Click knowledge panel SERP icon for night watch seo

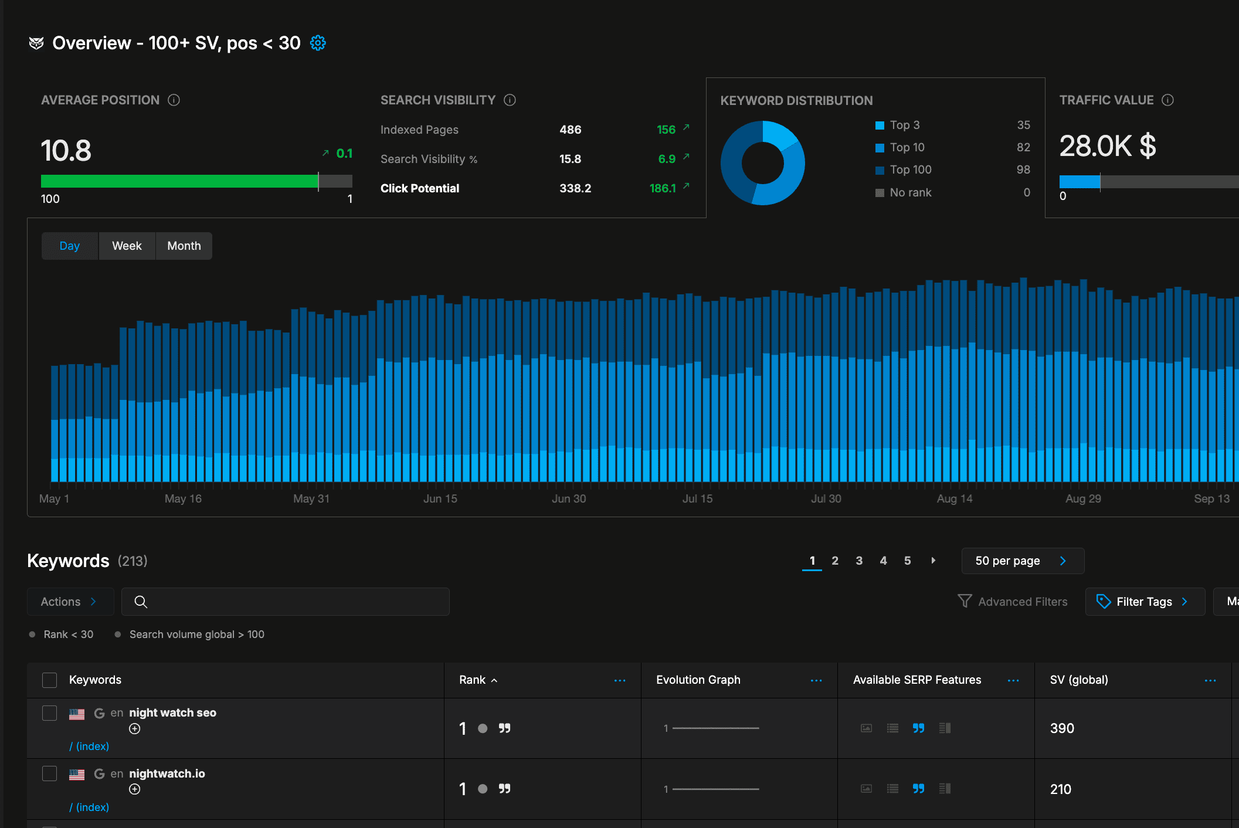pos(945,728)
